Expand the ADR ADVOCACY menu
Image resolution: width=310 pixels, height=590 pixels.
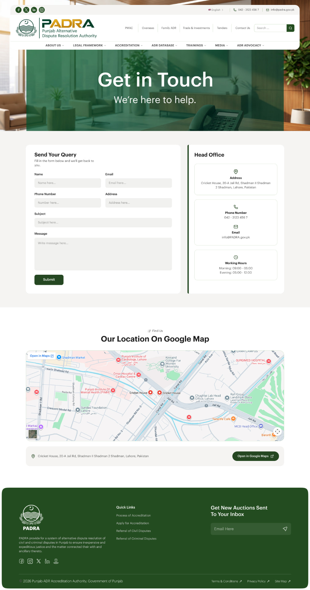pyautogui.click(x=251, y=45)
